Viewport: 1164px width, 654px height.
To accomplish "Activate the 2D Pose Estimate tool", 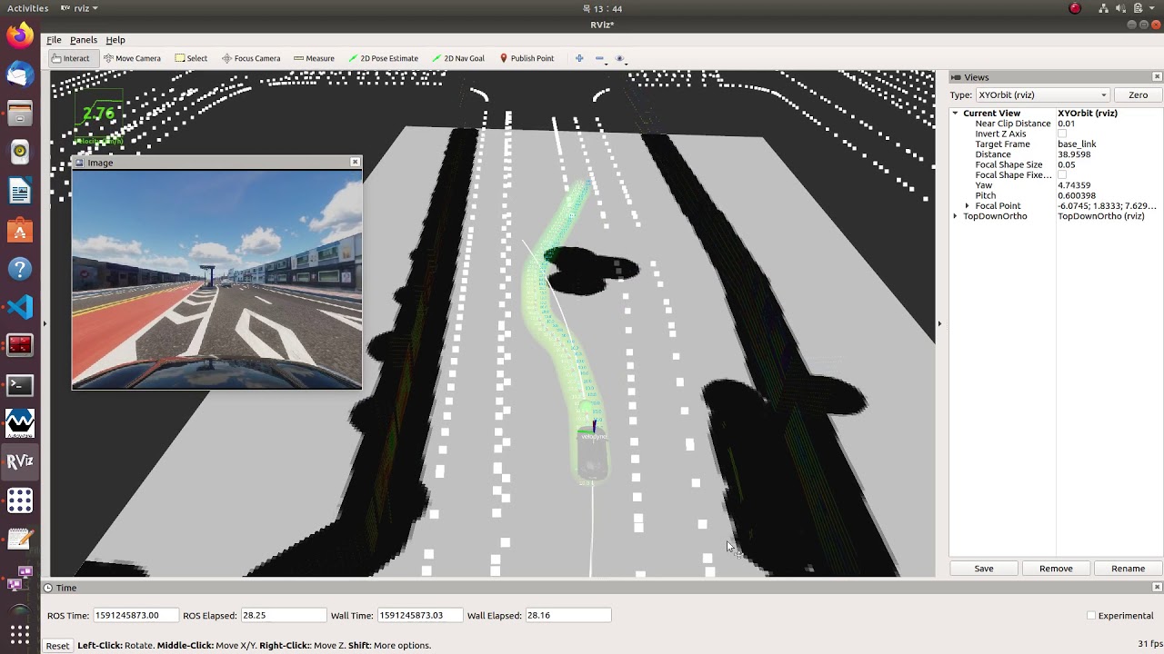I will coord(382,58).
